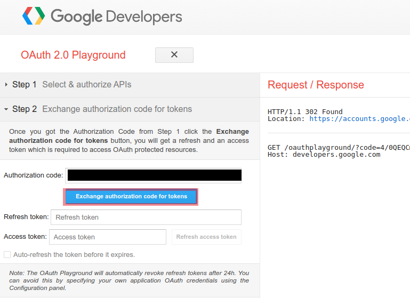Click Exchange authorization code for tokens button
The height and width of the screenshot is (298, 410).
point(131,197)
